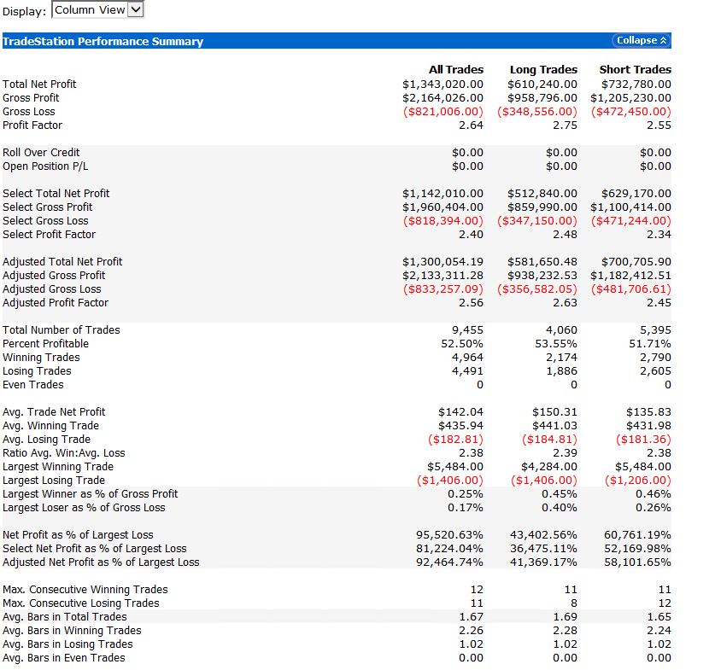Click Largest Winner as % of Gross Profit
The image size is (721, 670).
[x=91, y=494]
